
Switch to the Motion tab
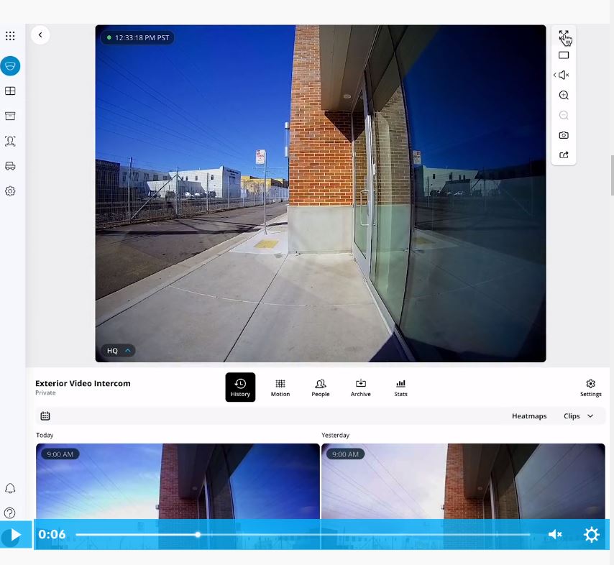point(280,387)
